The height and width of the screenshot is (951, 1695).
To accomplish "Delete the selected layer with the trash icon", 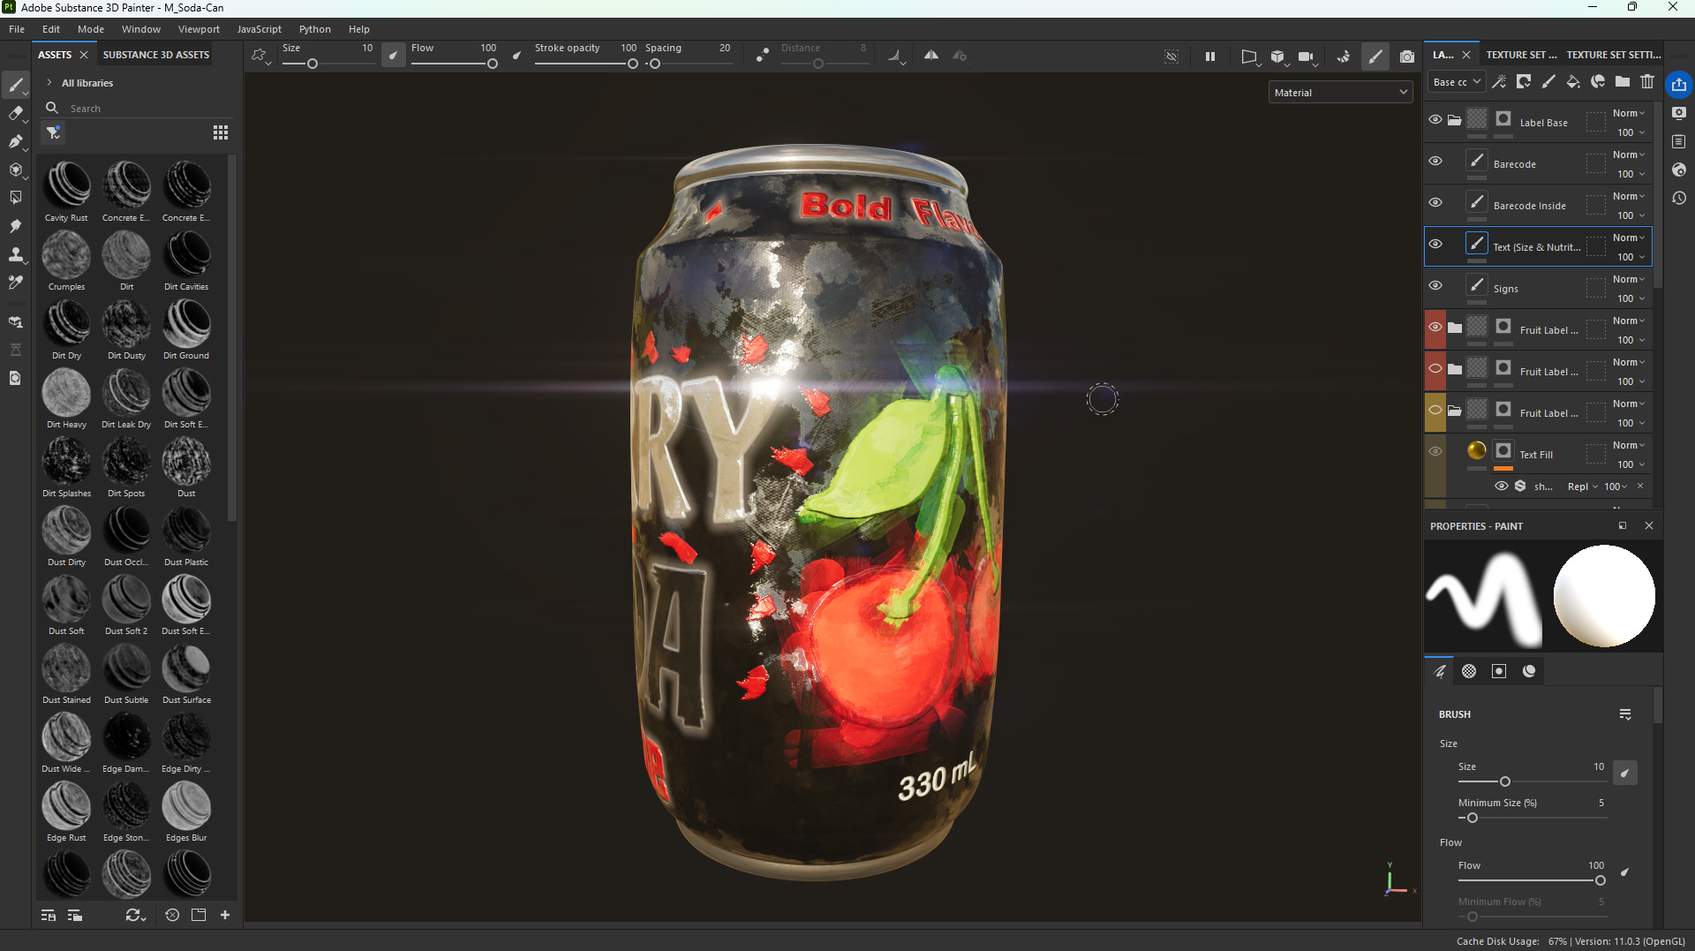I will [1647, 82].
